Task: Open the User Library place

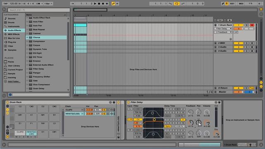Action: [x=14, y=66]
